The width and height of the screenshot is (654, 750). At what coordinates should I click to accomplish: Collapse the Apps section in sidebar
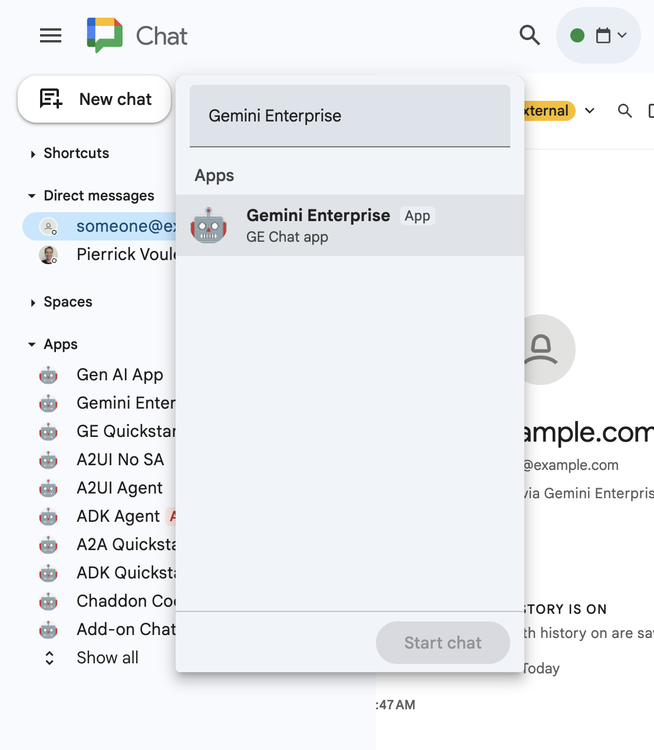(32, 344)
